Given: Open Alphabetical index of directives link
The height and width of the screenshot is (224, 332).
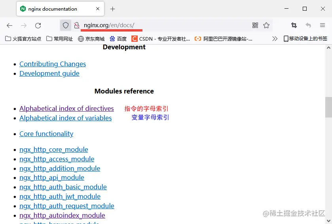Looking at the screenshot, I should 67,108.
